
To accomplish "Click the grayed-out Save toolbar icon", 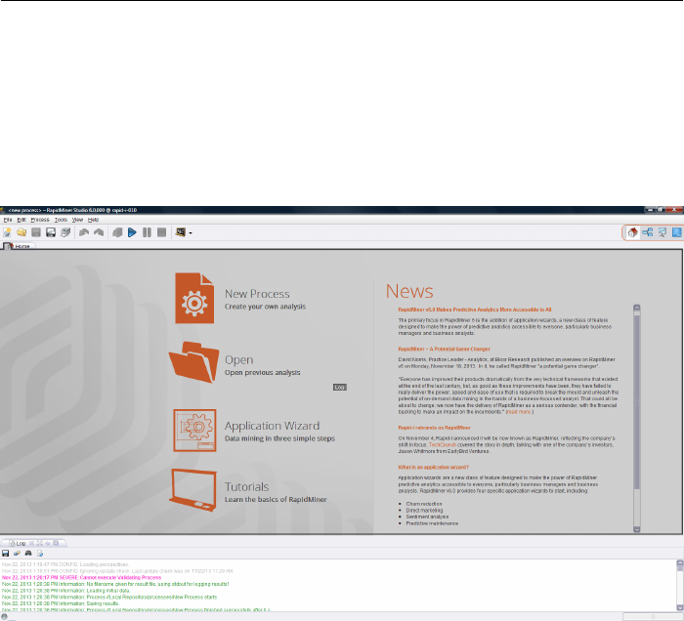I will (x=36, y=232).
